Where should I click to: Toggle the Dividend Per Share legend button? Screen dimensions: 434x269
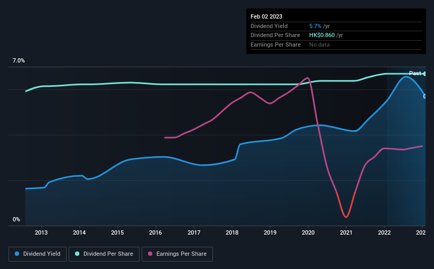[x=104, y=254]
